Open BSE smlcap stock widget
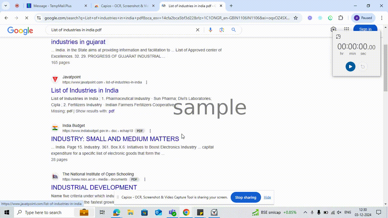This screenshot has height=218, width=388. pos(274,212)
